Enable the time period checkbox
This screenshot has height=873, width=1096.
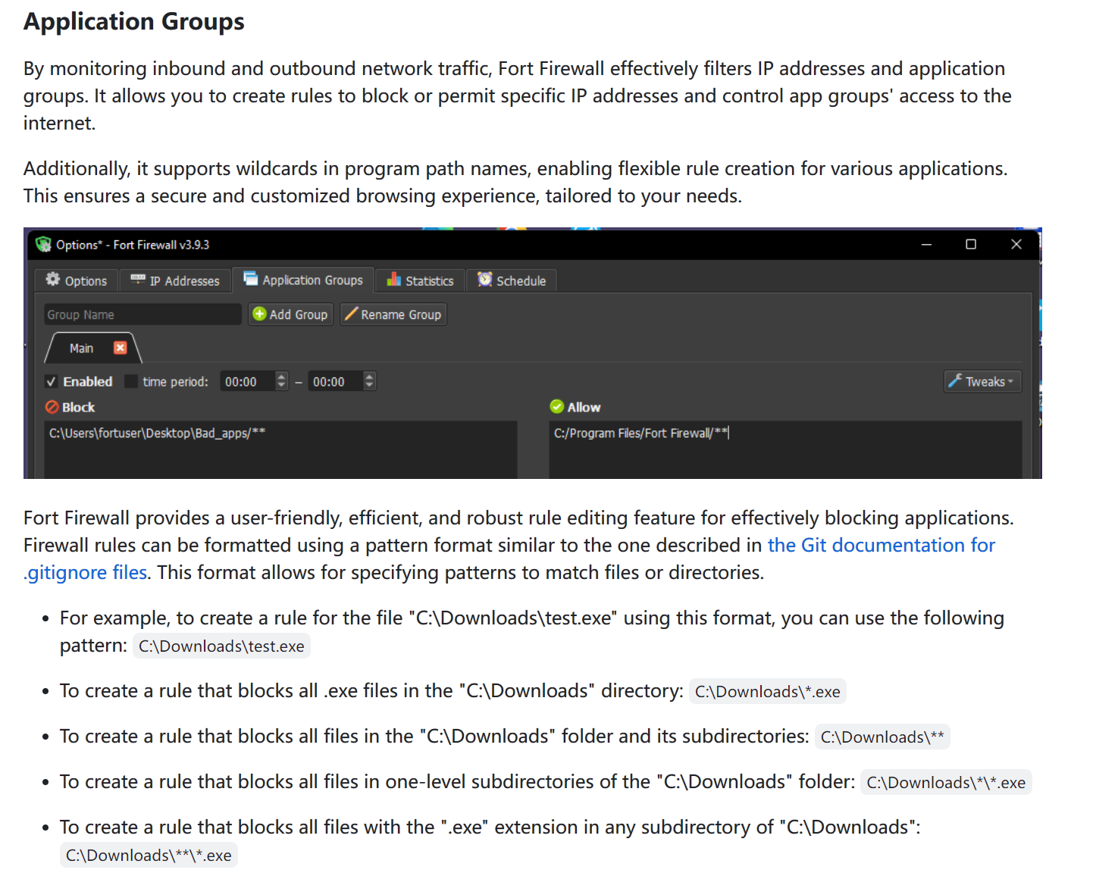132,382
